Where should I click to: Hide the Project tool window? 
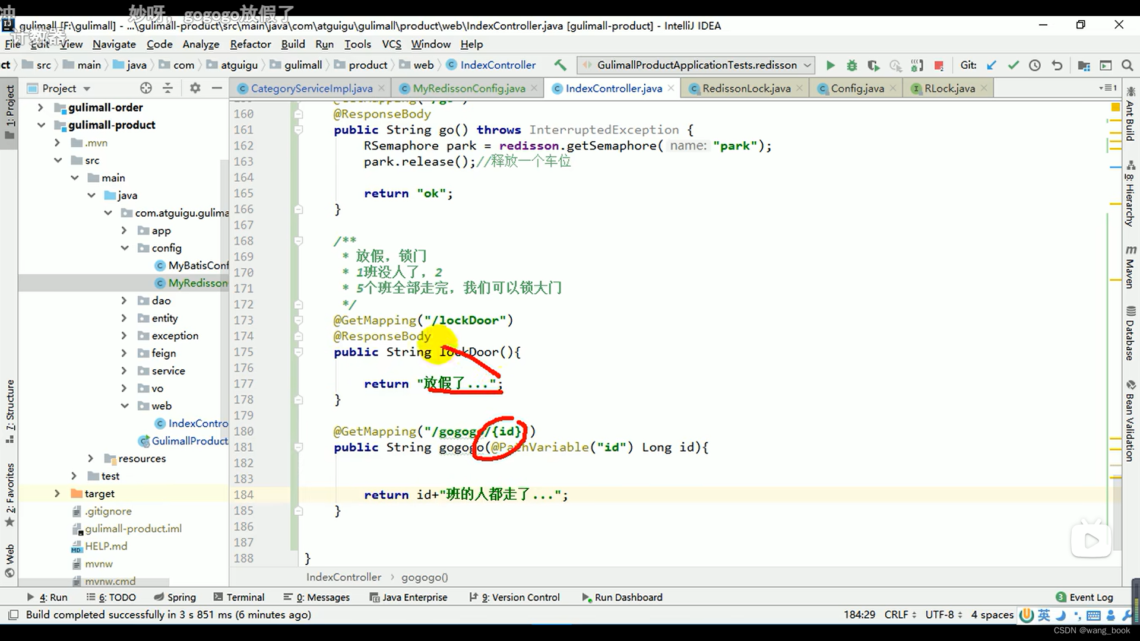coord(217,88)
